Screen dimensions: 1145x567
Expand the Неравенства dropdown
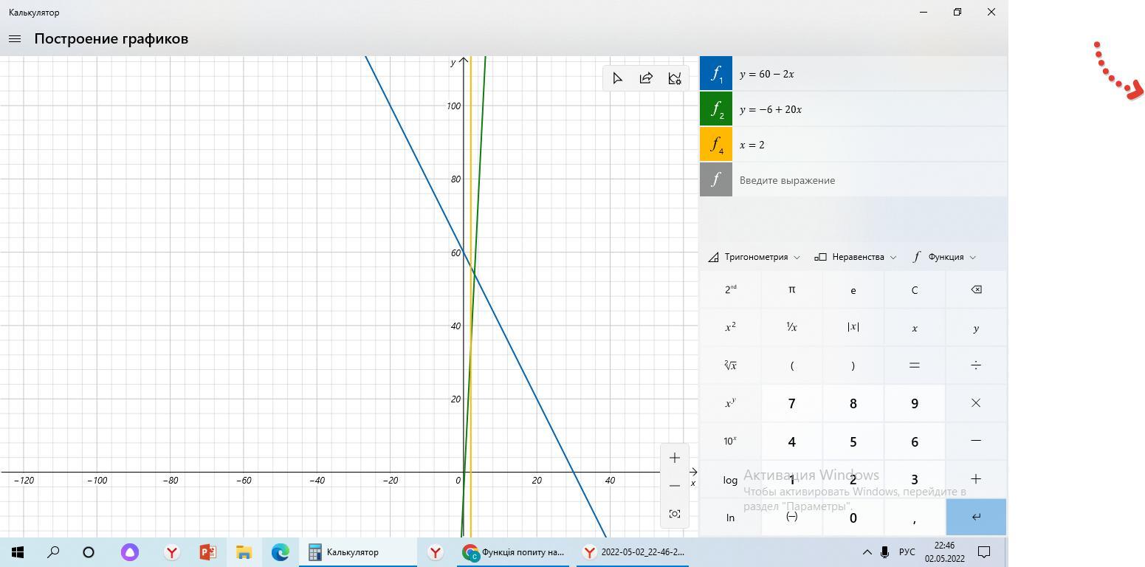856,257
